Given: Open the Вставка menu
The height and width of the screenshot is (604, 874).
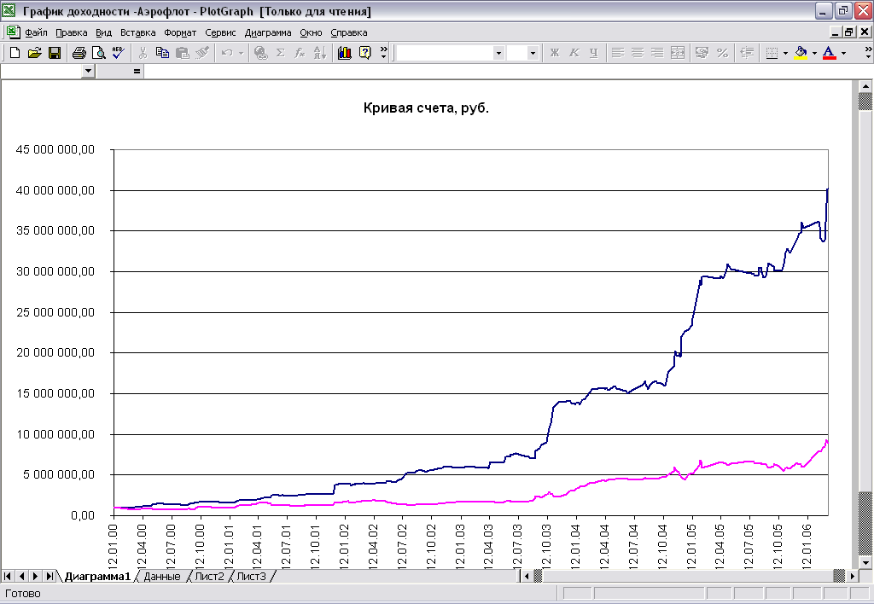Looking at the screenshot, I should [137, 32].
